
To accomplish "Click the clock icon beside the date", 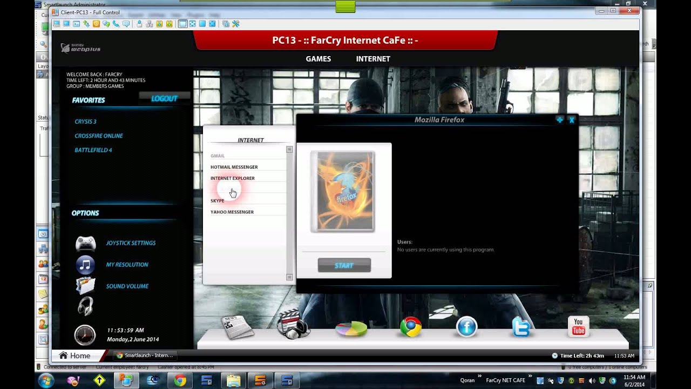I will click(x=85, y=335).
